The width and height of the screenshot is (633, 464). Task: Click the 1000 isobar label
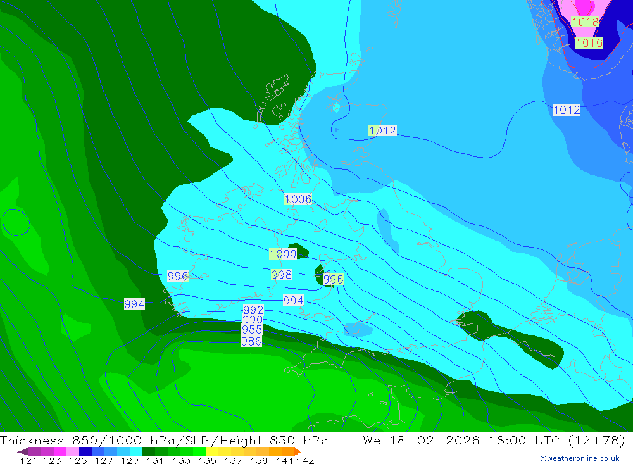click(x=283, y=254)
